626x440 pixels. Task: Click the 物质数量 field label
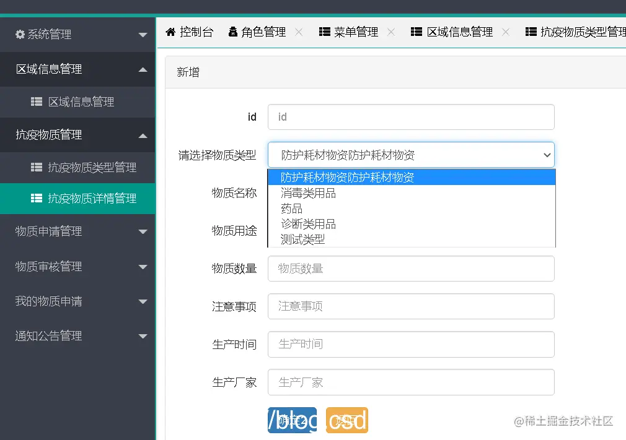click(x=234, y=269)
